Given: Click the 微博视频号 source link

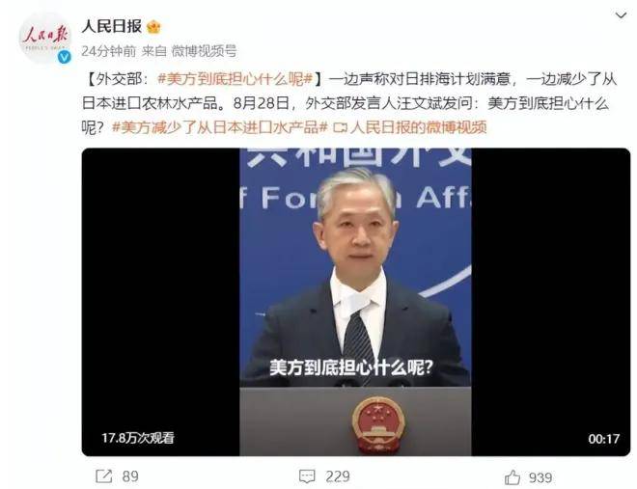Looking at the screenshot, I should (x=204, y=51).
